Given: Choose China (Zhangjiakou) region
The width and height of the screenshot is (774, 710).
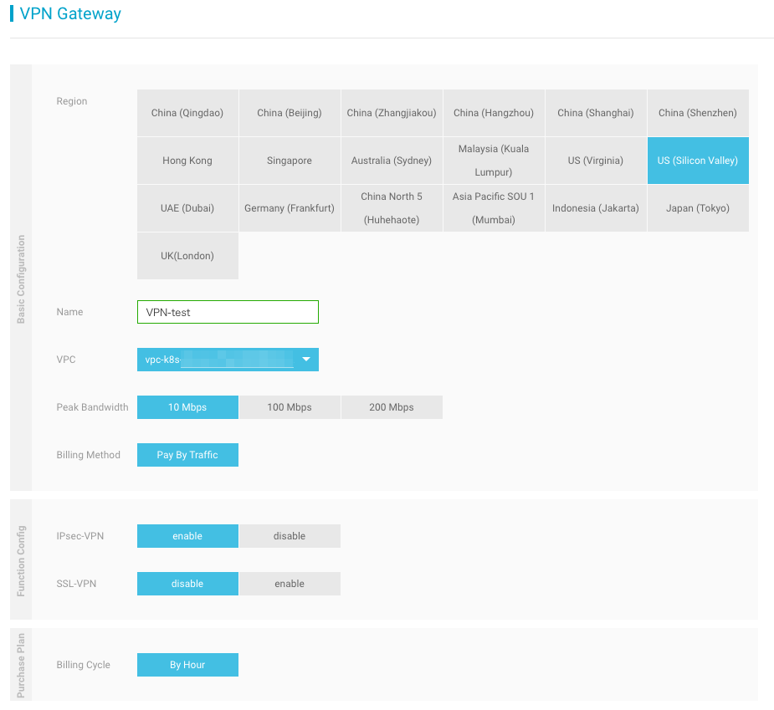Looking at the screenshot, I should pyautogui.click(x=392, y=113).
